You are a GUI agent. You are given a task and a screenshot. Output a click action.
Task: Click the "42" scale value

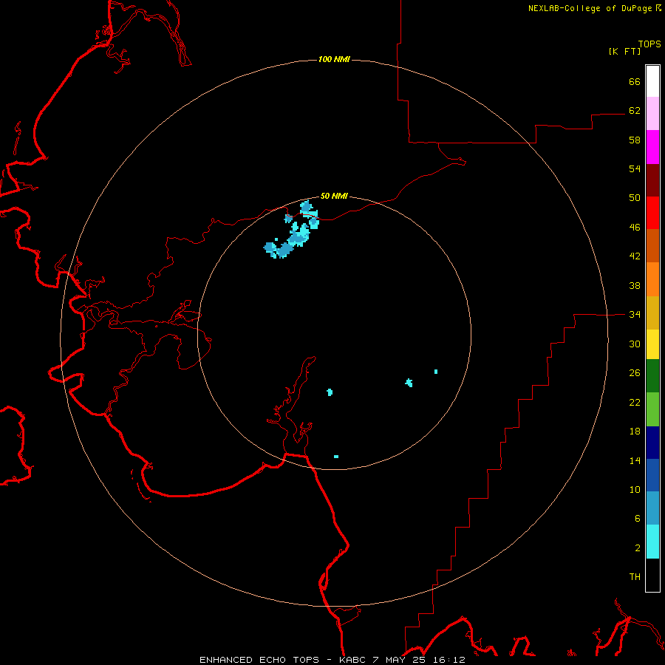[x=635, y=256]
